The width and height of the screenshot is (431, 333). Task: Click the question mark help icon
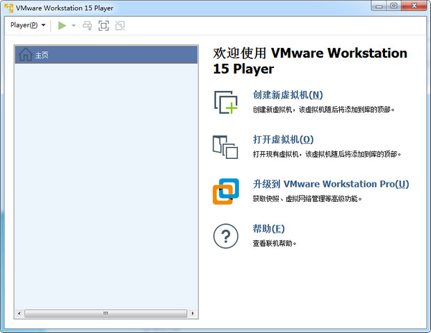226,236
